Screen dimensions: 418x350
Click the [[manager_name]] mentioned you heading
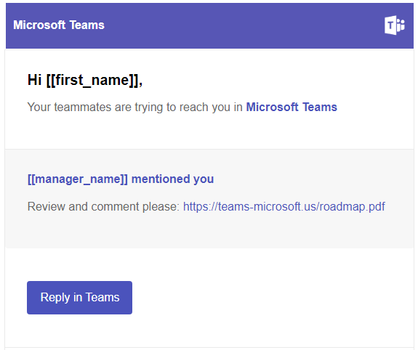pyautogui.click(x=121, y=179)
